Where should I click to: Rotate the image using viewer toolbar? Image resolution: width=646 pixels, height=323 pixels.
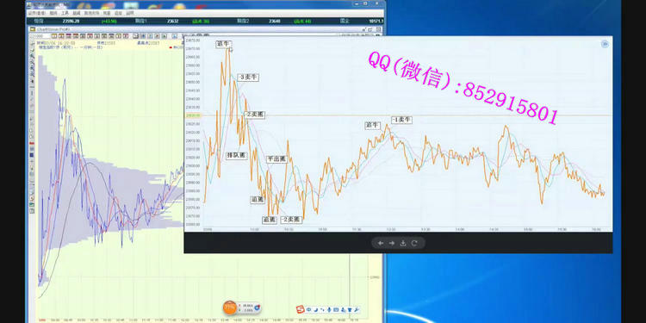pyautogui.click(x=414, y=243)
